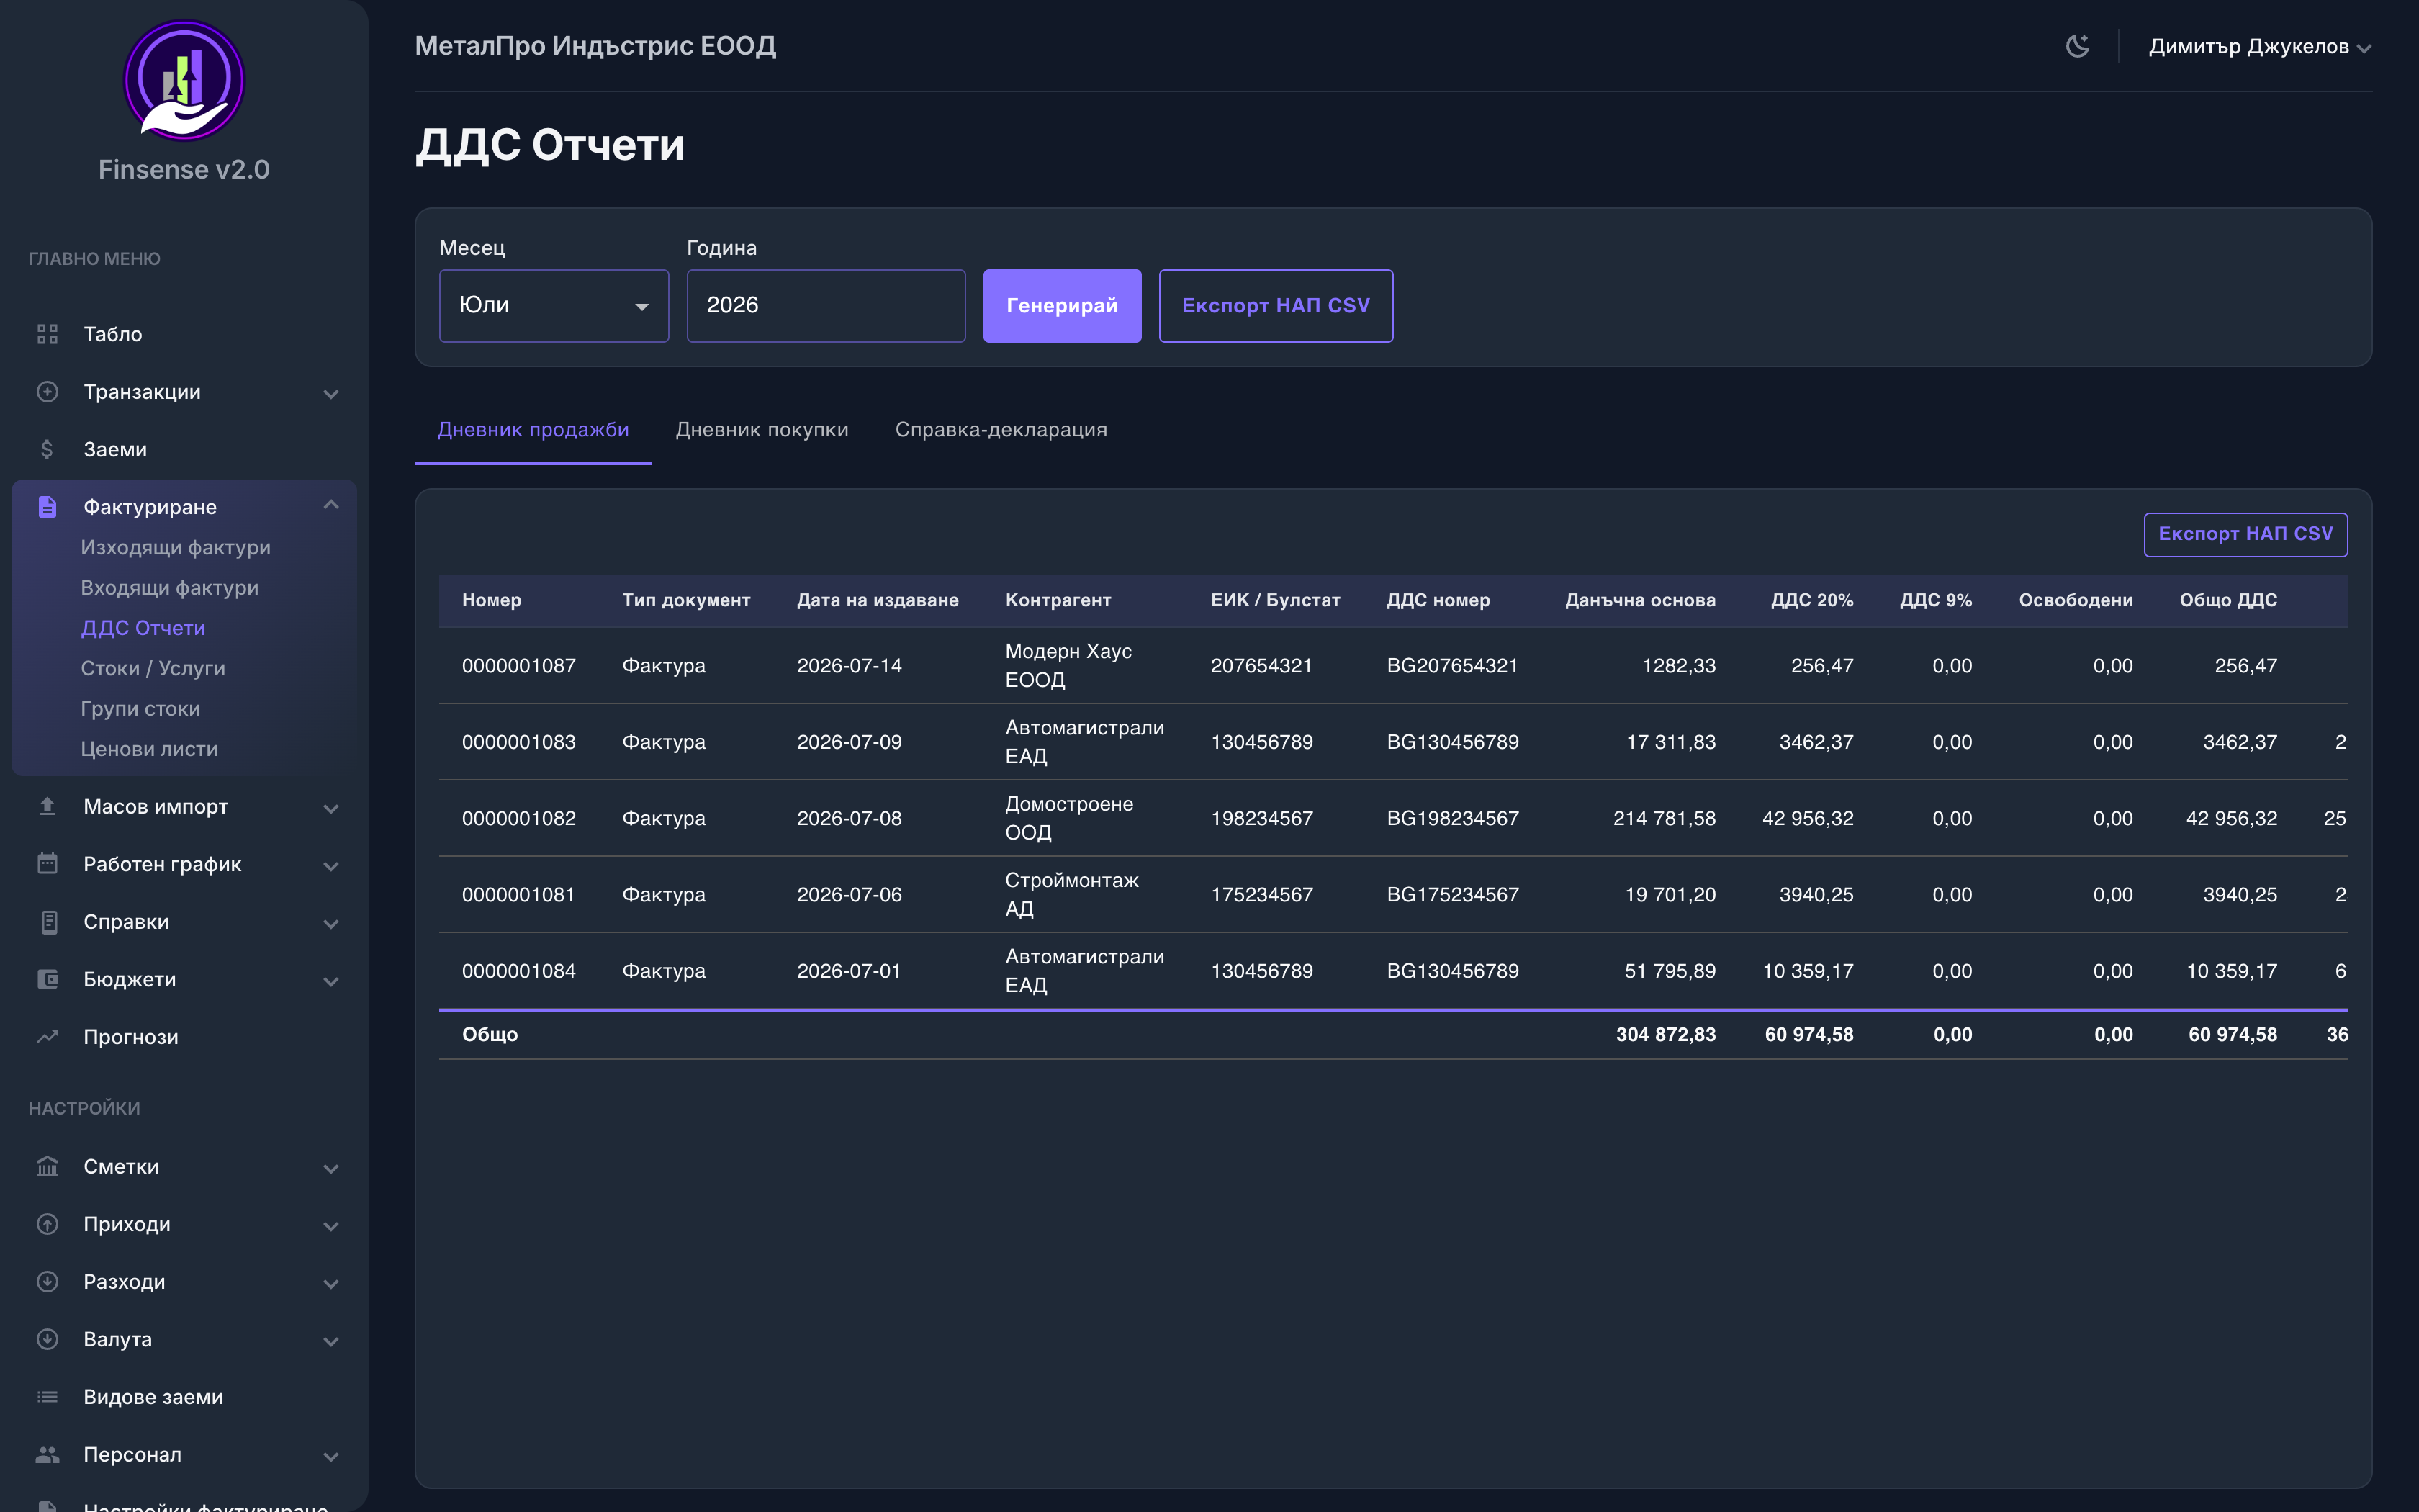Click the Прогнози trend icon

pyautogui.click(x=47, y=1037)
